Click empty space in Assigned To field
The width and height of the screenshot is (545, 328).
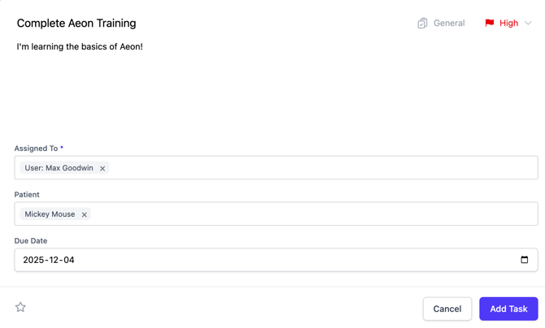click(x=325, y=168)
